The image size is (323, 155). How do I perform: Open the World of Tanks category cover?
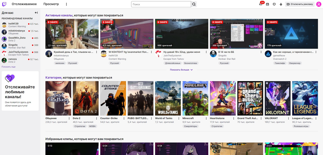[168, 98]
